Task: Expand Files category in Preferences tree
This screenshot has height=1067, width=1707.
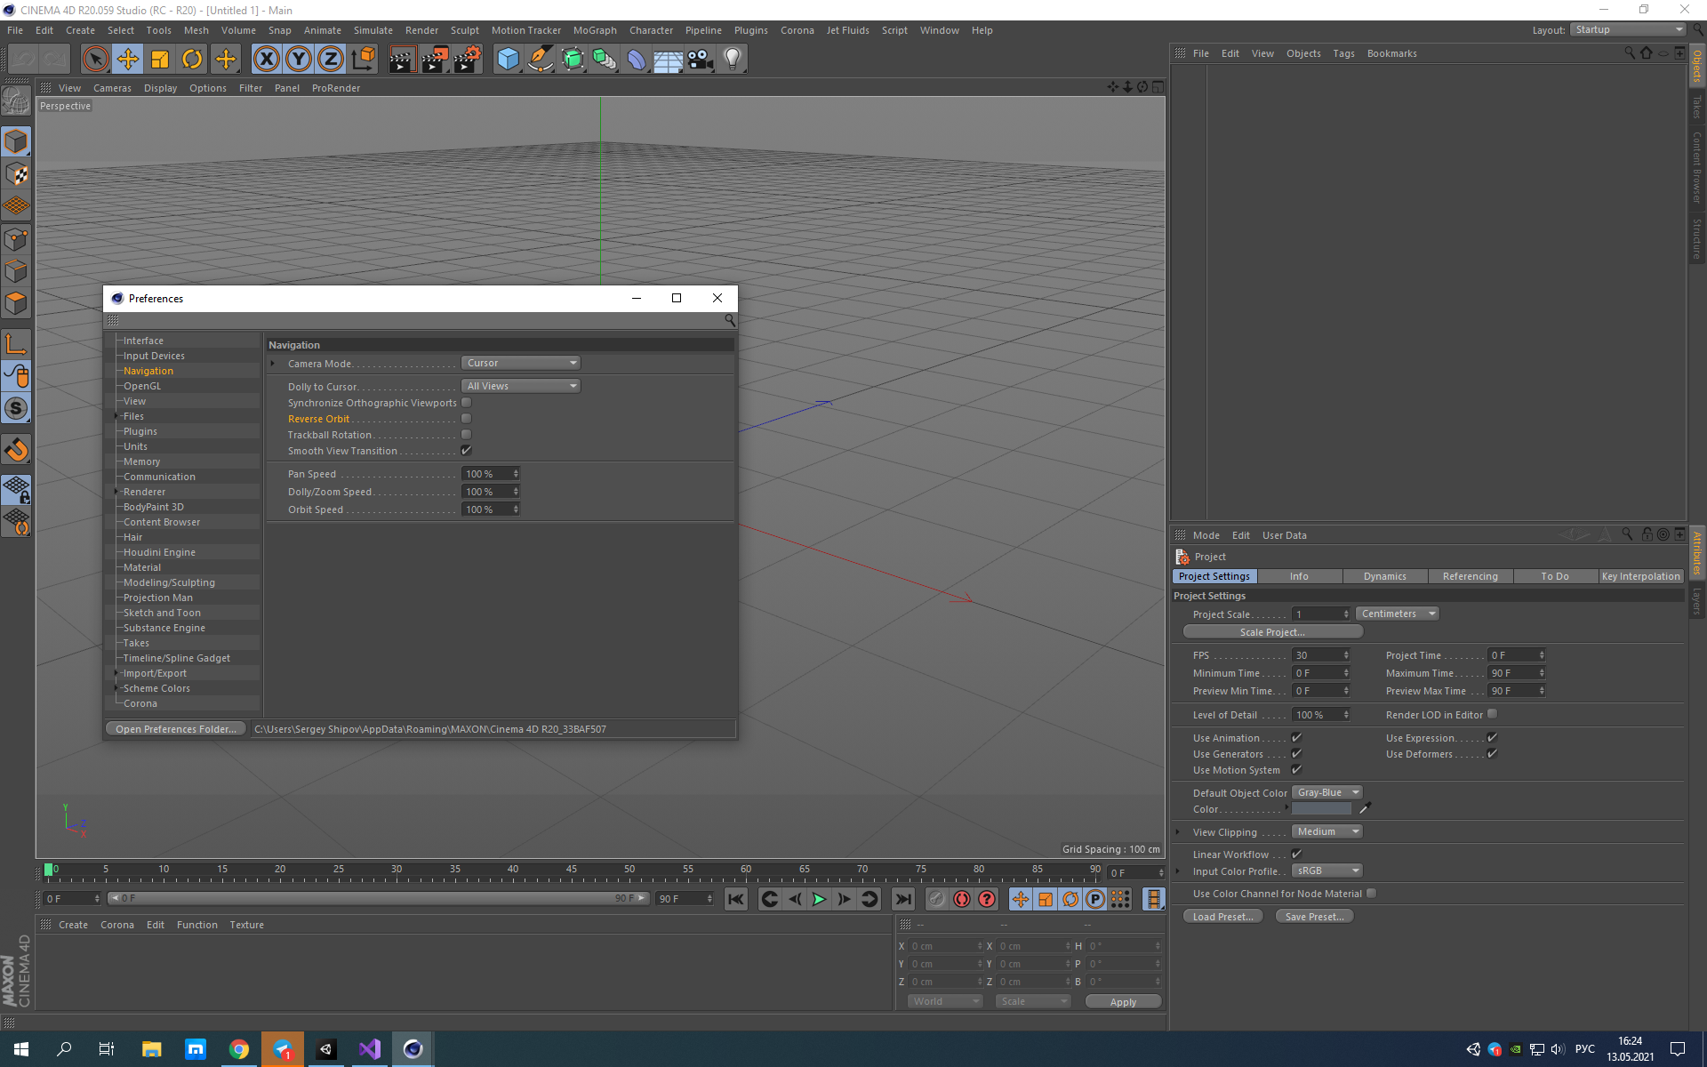Action: coord(116,416)
